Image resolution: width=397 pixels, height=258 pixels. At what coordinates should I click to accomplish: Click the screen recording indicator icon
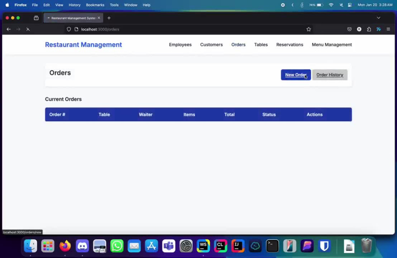[x=283, y=5]
